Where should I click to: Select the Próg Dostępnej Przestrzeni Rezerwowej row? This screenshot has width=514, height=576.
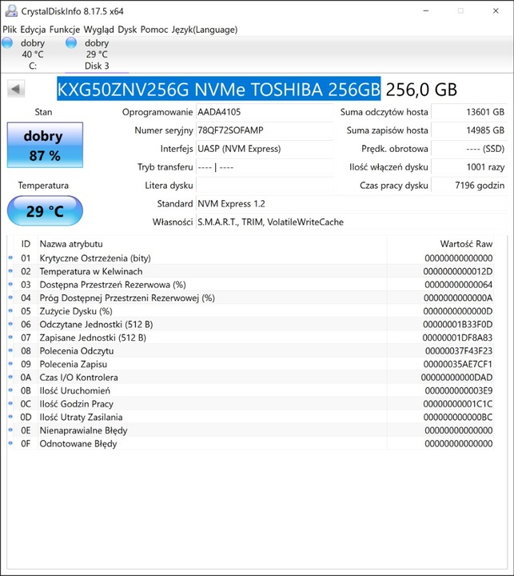(251, 298)
